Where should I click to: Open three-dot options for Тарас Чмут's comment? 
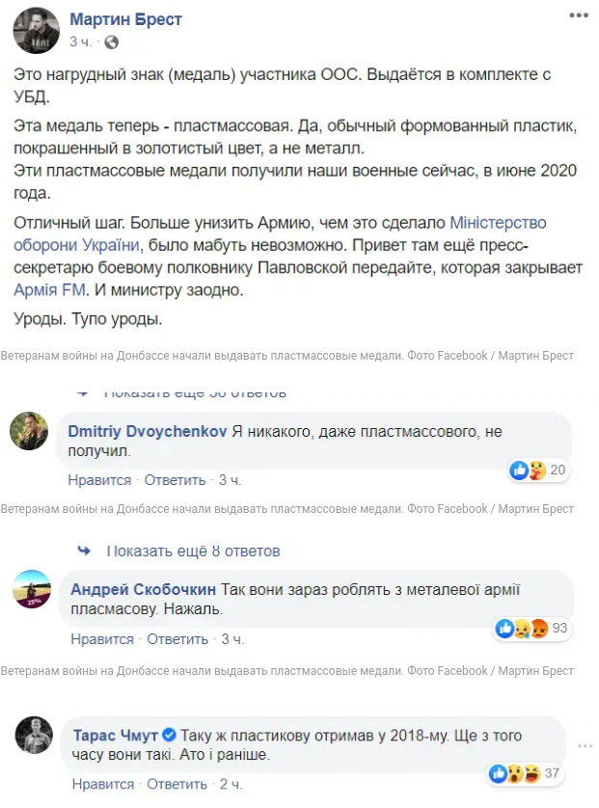[582, 746]
